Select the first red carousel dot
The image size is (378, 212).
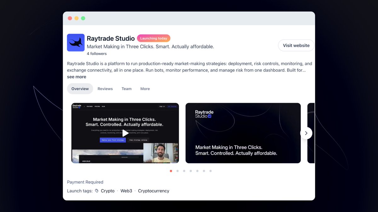(x=171, y=171)
